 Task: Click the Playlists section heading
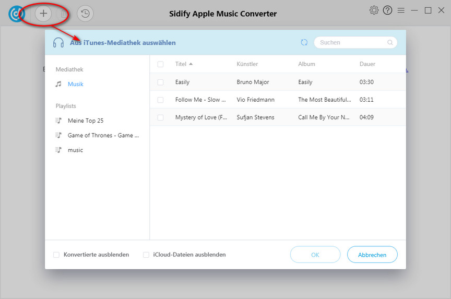click(66, 106)
